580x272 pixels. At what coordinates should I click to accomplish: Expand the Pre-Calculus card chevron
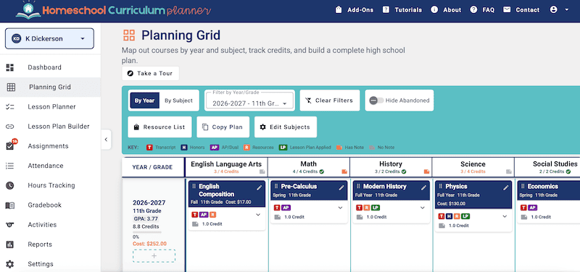[340, 208]
